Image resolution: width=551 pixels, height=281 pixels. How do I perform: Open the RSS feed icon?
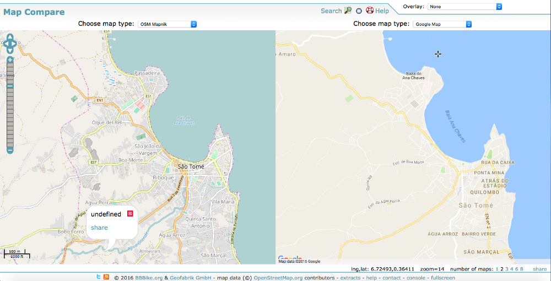click(106, 277)
